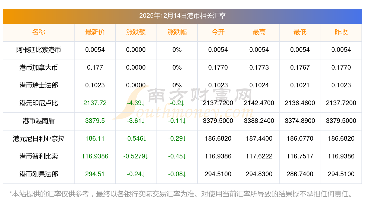This screenshot has height=203, width=365.
Task: Click latest price 2137.72 for 港元印尼卢比
Action: (x=95, y=103)
